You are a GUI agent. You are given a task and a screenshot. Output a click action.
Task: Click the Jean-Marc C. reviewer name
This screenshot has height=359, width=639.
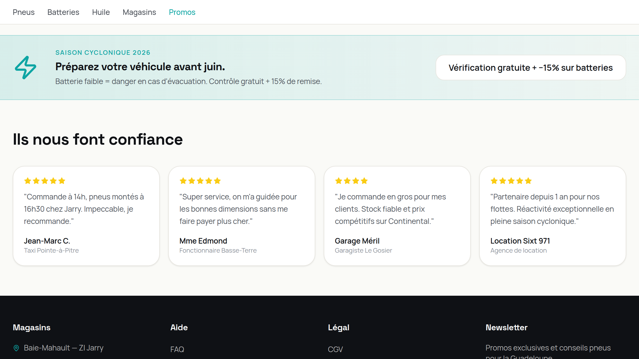(47, 241)
